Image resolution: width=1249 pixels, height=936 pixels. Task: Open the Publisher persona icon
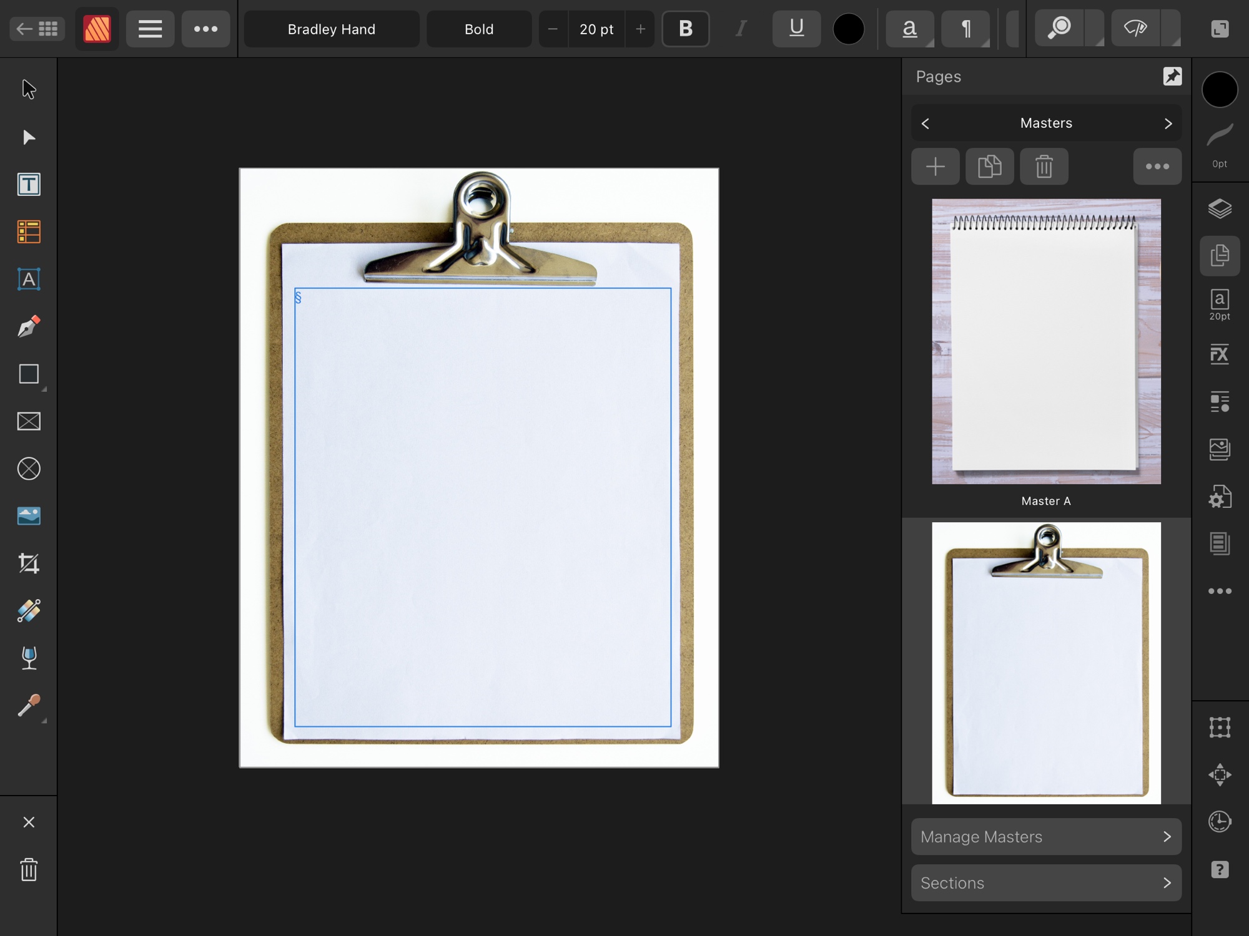pos(97,29)
